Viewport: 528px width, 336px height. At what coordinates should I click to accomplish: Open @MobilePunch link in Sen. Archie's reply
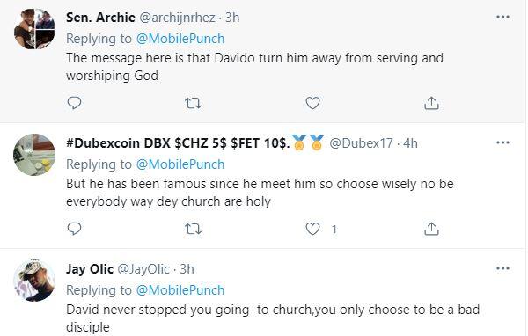[180, 39]
